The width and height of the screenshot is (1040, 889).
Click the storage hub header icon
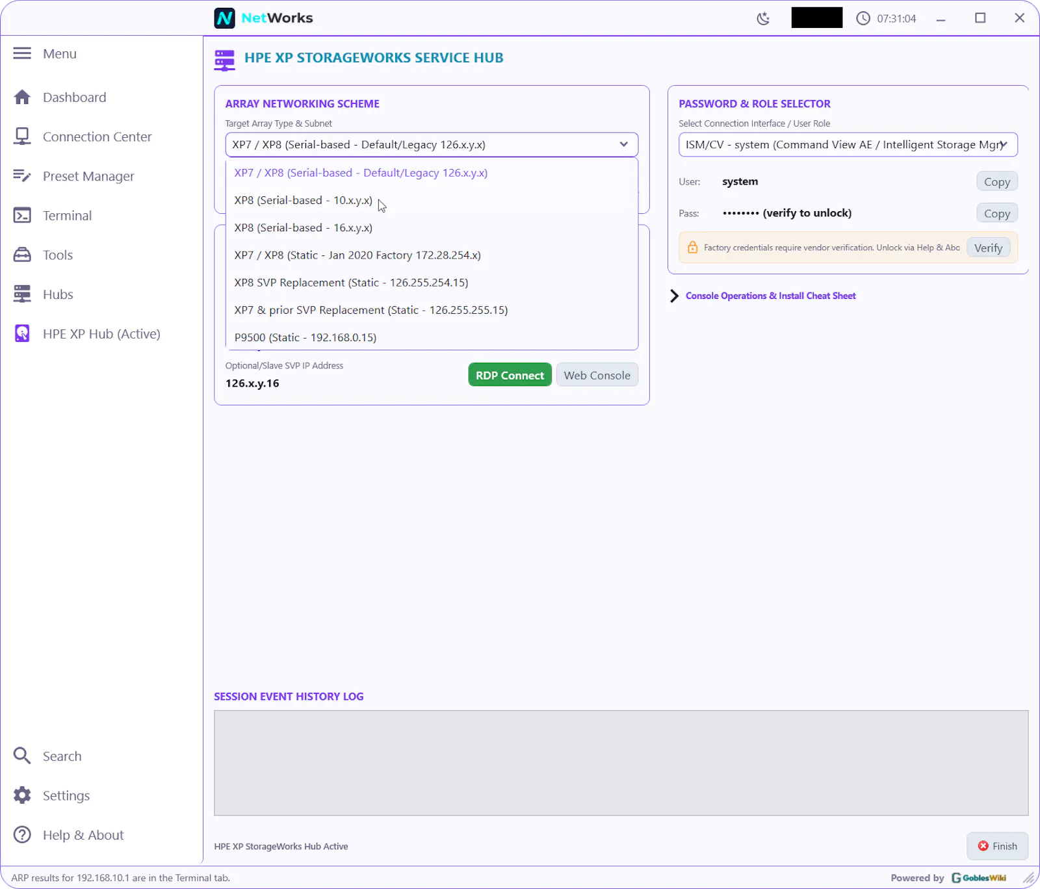[x=224, y=60]
